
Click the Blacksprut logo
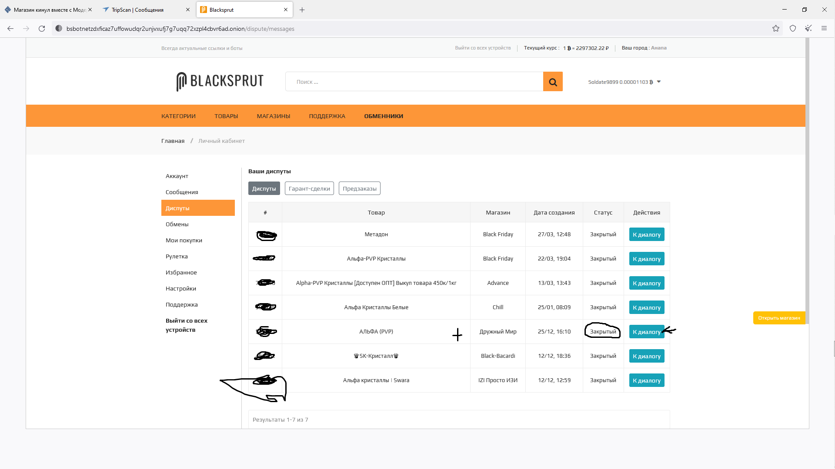click(x=220, y=81)
